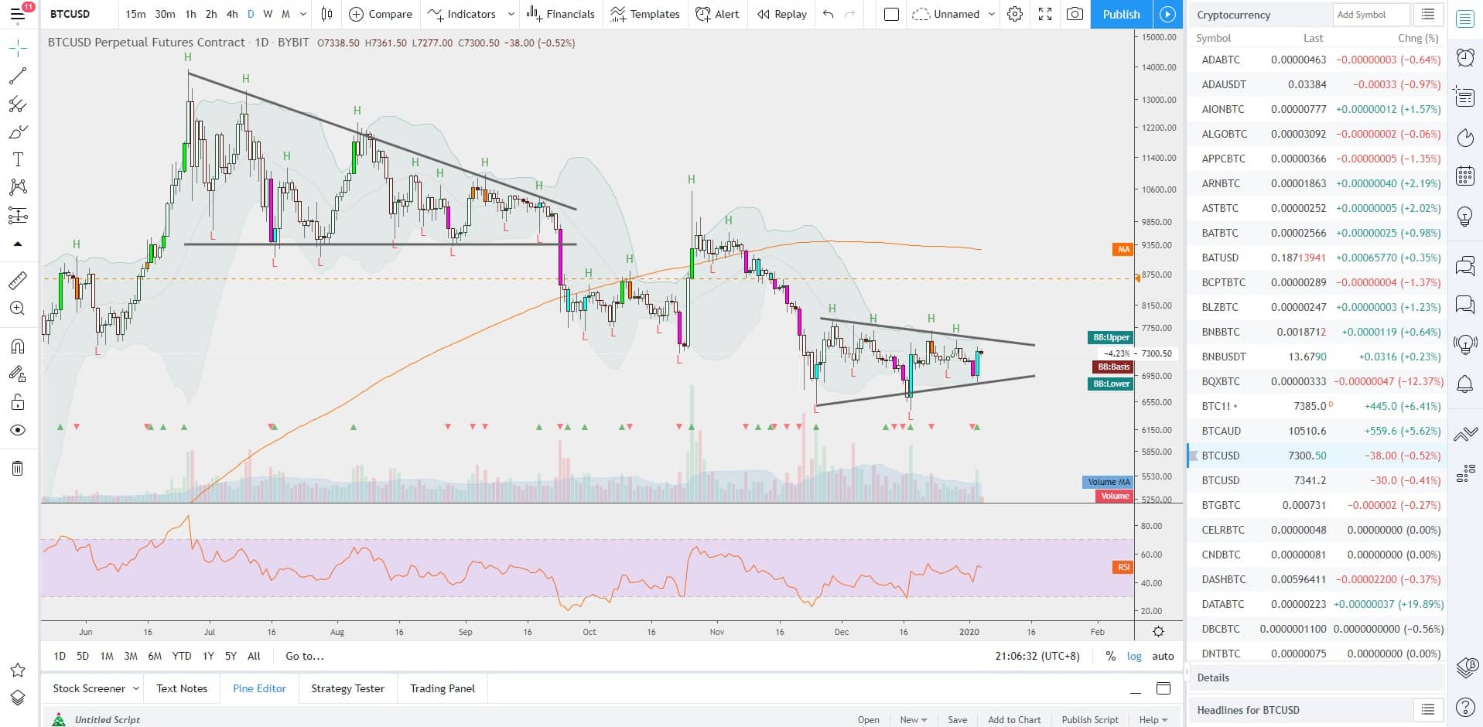
Task: Select the Text annotation tool
Action: [x=18, y=159]
